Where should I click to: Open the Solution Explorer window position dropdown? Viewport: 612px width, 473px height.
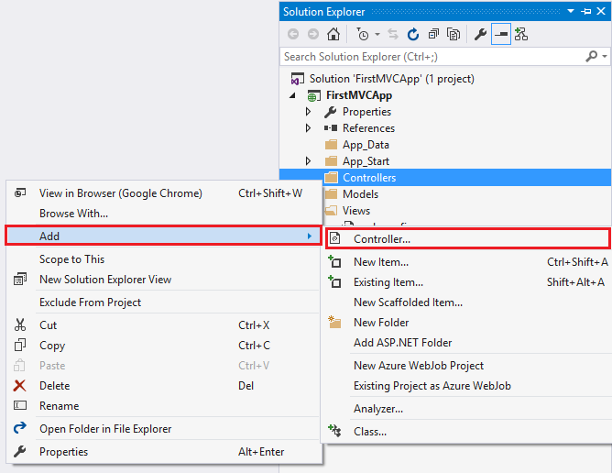[x=571, y=11]
